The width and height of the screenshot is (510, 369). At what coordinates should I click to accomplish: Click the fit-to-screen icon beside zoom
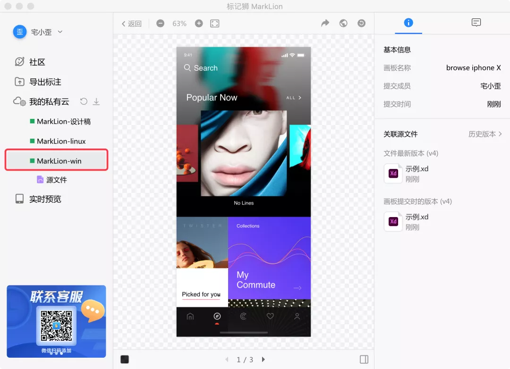pyautogui.click(x=215, y=24)
